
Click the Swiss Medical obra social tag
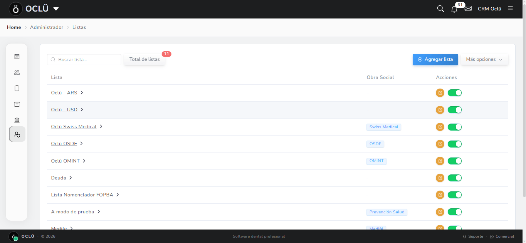(x=384, y=127)
